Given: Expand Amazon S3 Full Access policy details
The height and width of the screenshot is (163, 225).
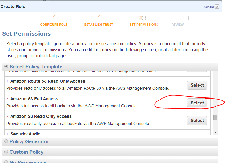Looking at the screenshot, I should pos(7,99).
